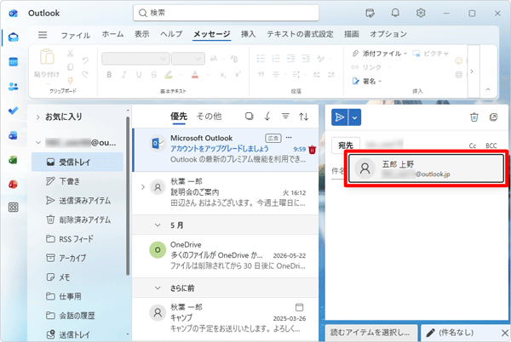
Task: Switch to the その他 inbox tab
Action: pyautogui.click(x=209, y=117)
